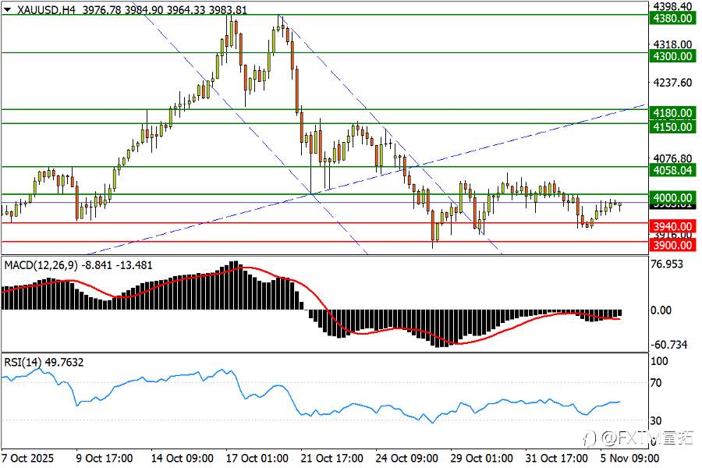
Task: Click the 4318.00 price scale value
Action: click(672, 44)
